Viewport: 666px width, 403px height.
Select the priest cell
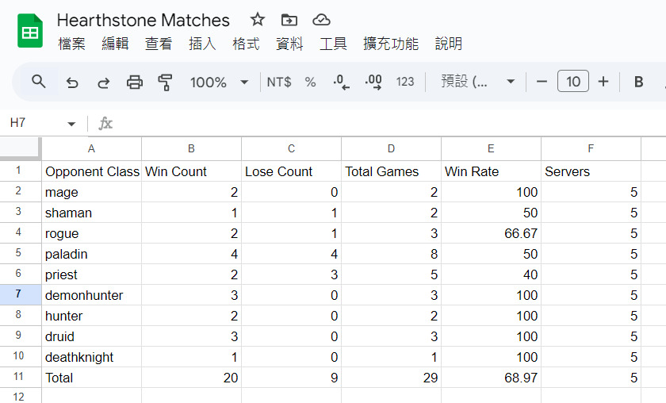click(91, 274)
